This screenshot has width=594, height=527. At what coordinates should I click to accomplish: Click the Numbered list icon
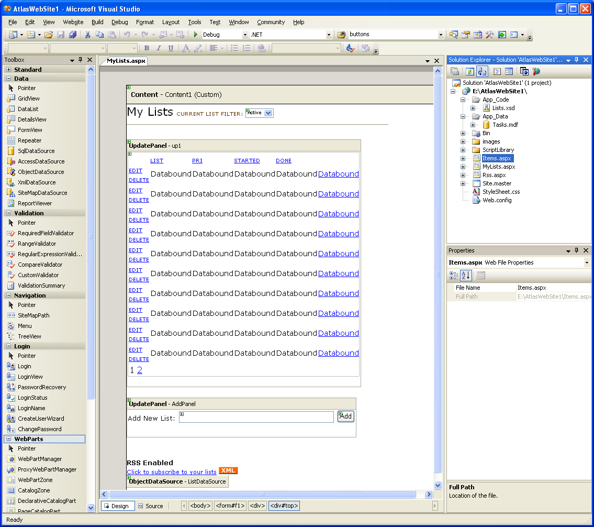coord(246,48)
